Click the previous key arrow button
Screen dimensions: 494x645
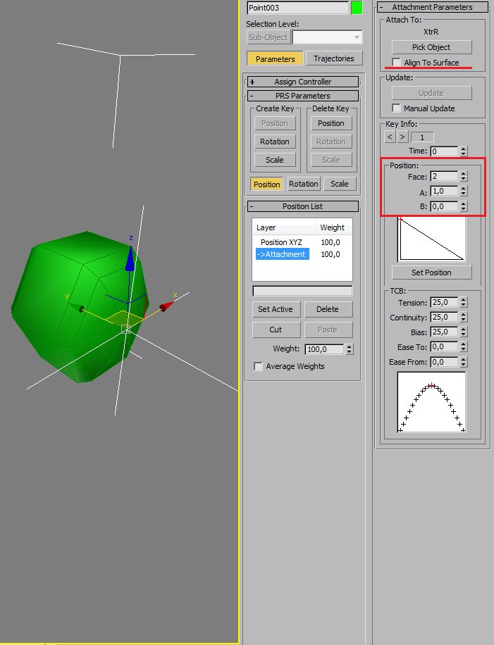click(x=390, y=137)
